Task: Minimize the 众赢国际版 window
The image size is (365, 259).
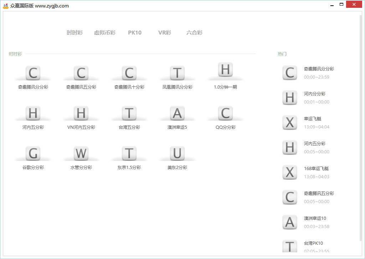Action: pos(332,5)
